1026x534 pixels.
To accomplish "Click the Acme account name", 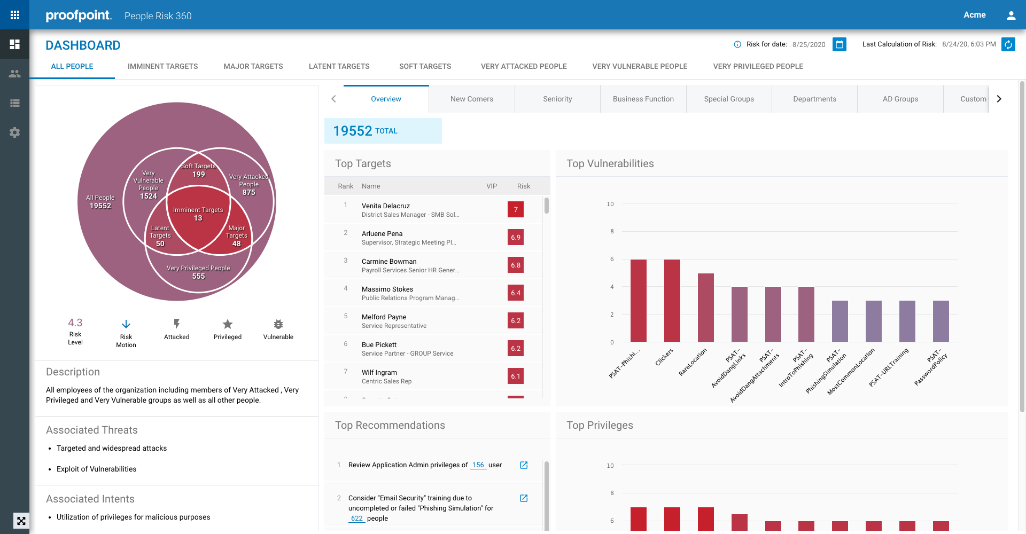I will [x=975, y=15].
